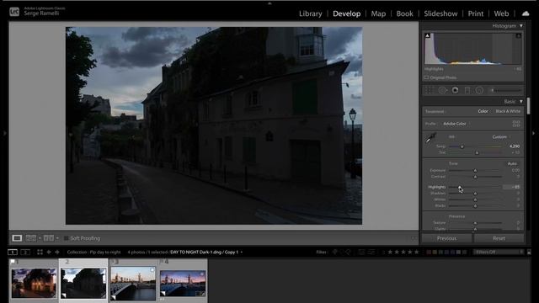Open the toolbar options dropdown arrow

(414, 238)
